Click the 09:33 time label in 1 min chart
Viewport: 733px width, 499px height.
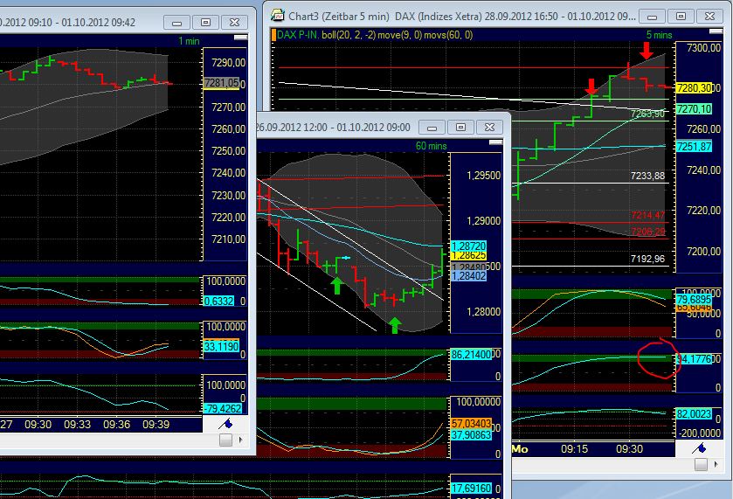tap(78, 425)
